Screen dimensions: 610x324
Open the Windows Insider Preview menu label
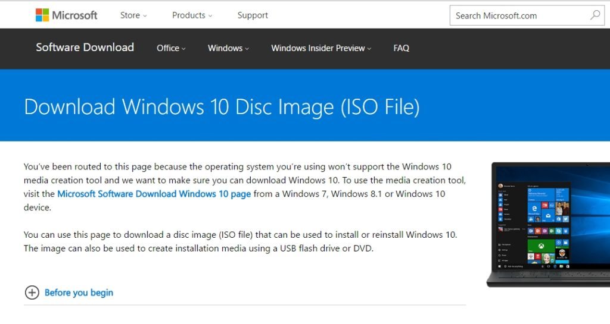(318, 48)
